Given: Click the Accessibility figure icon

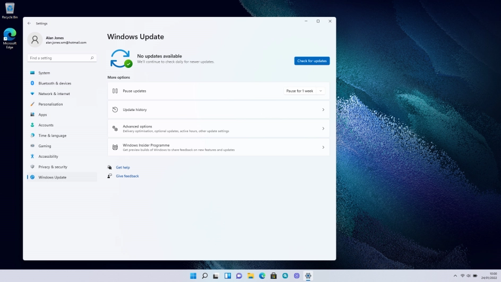Looking at the screenshot, I should [x=32, y=156].
